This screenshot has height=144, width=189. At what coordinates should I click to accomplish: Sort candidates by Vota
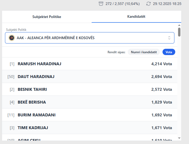point(169,52)
